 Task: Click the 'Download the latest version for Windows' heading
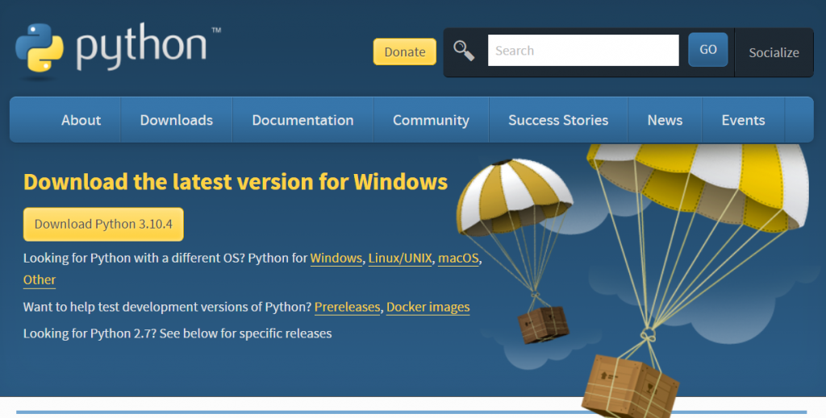[x=236, y=182]
